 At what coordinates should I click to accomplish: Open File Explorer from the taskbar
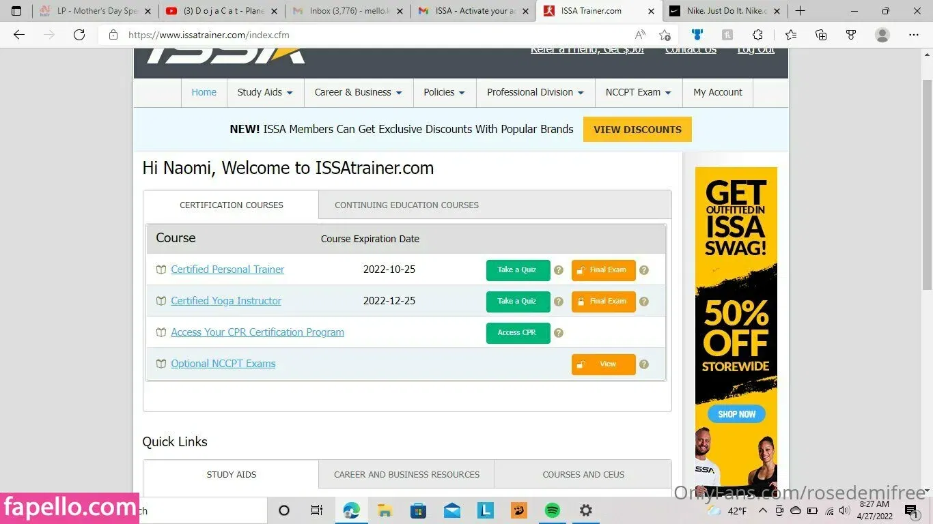coord(385,510)
